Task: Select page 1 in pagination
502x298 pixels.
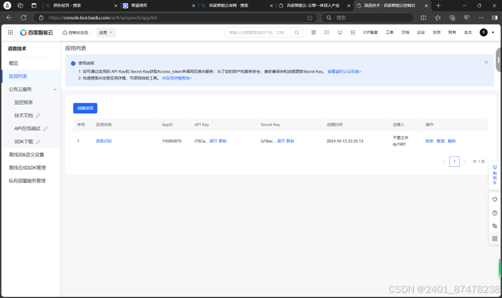Action: click(x=454, y=161)
